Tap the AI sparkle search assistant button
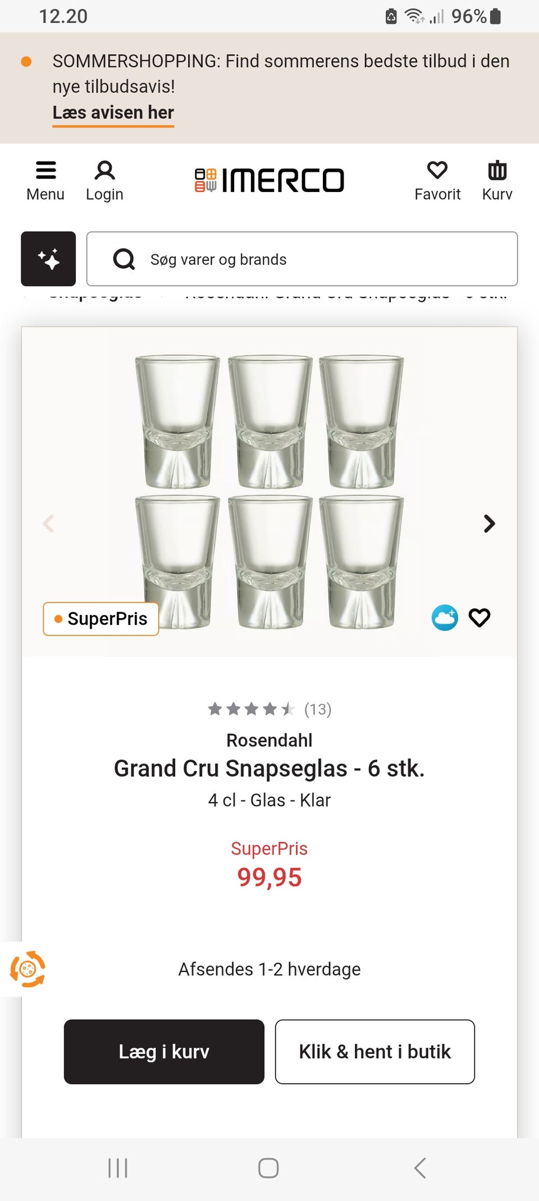The image size is (539, 1201). [48, 259]
